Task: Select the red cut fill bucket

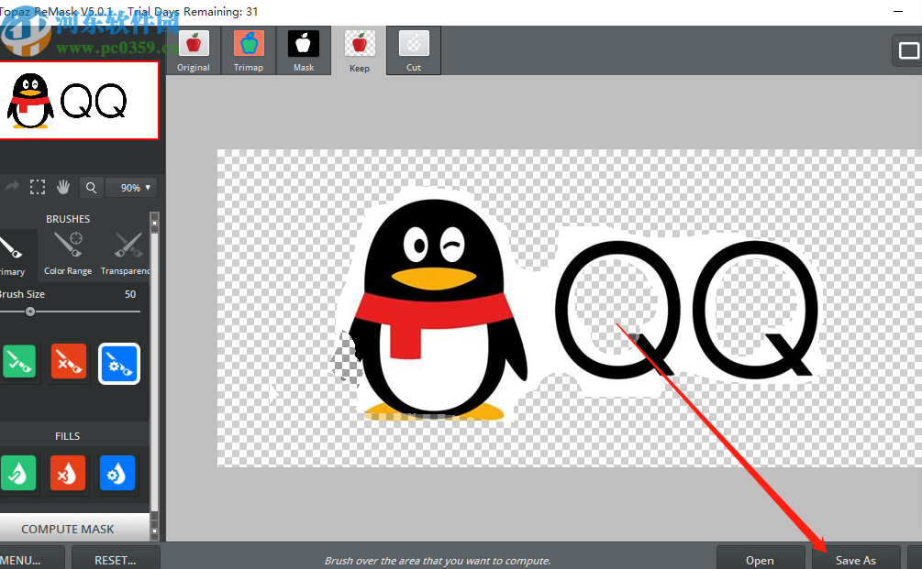Action: point(68,473)
